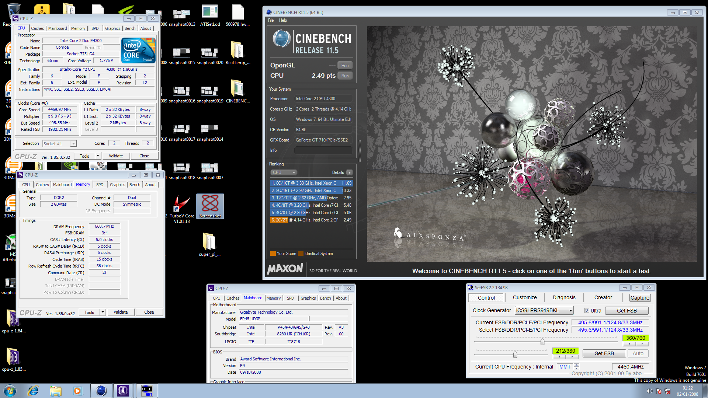
Task: Launch Internet Explorer from the taskbar
Action: 33,391
